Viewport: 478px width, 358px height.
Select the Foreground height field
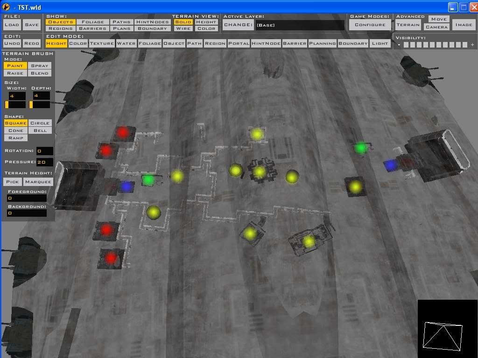tap(27, 198)
